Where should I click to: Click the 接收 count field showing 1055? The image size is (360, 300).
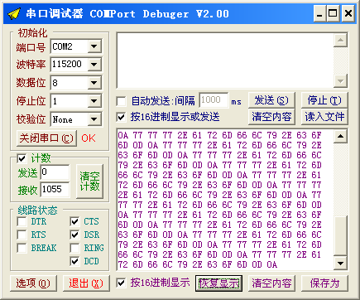[55, 190]
